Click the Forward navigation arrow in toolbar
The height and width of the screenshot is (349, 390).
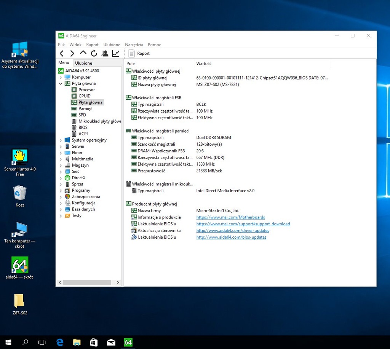click(72, 53)
